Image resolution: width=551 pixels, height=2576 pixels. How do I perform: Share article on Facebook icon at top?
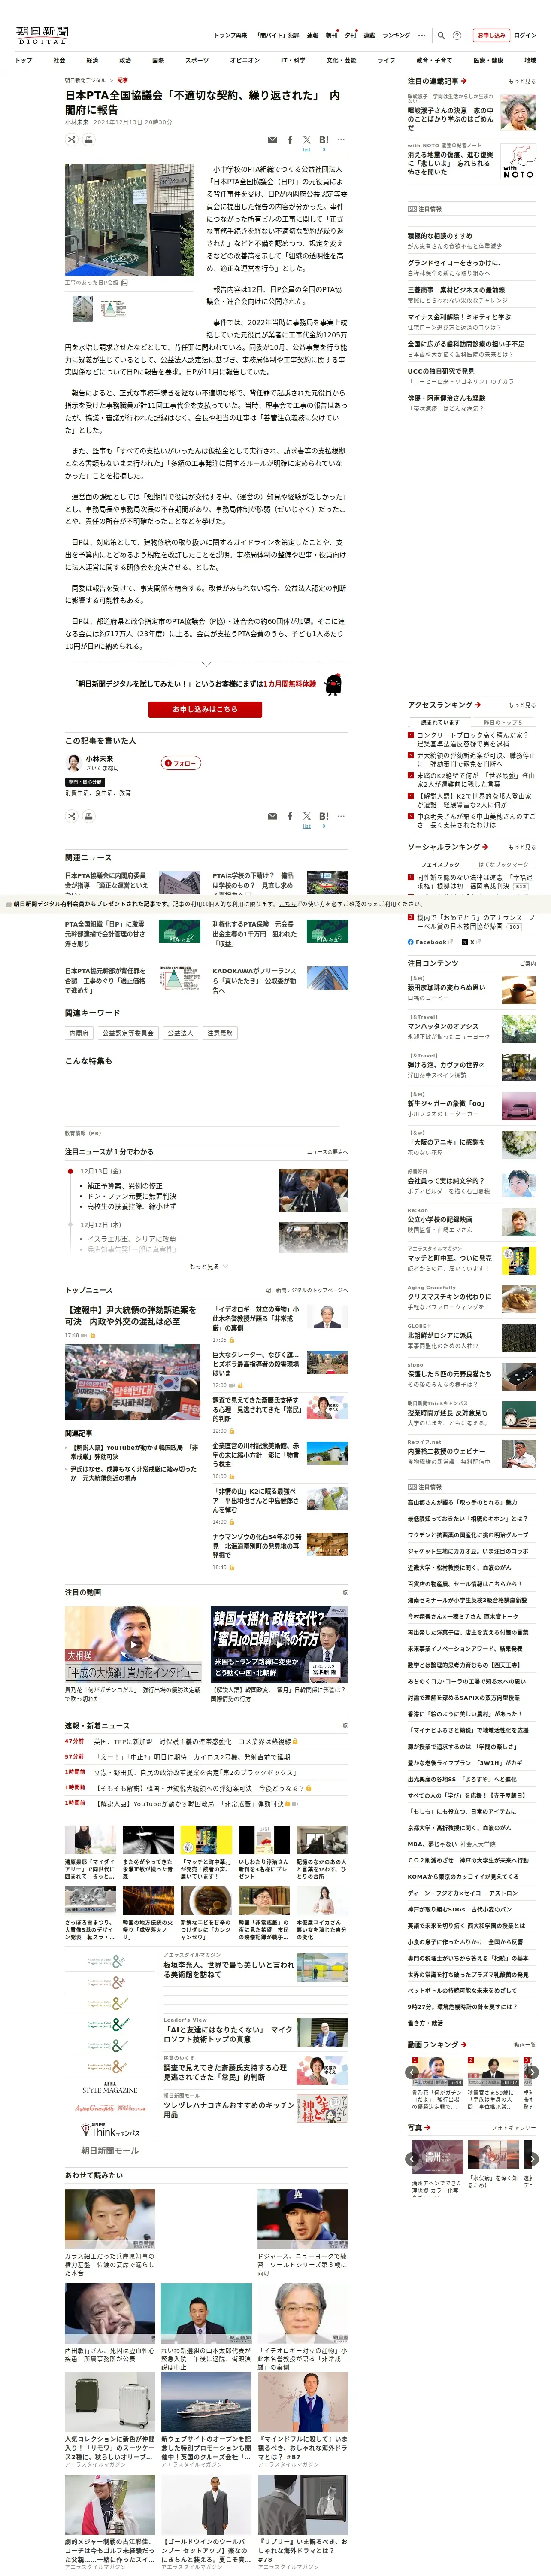coord(290,140)
